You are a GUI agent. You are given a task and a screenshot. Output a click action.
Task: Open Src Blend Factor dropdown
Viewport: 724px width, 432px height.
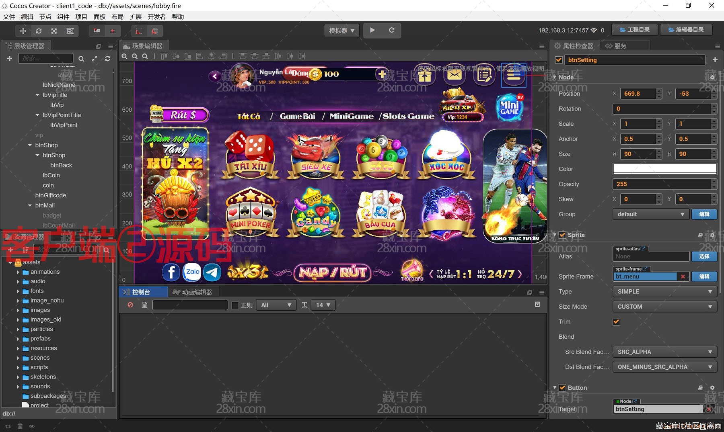tap(664, 352)
